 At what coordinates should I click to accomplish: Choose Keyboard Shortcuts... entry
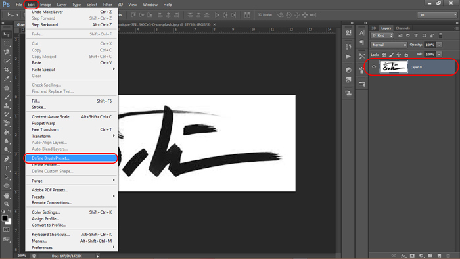[x=71, y=235]
